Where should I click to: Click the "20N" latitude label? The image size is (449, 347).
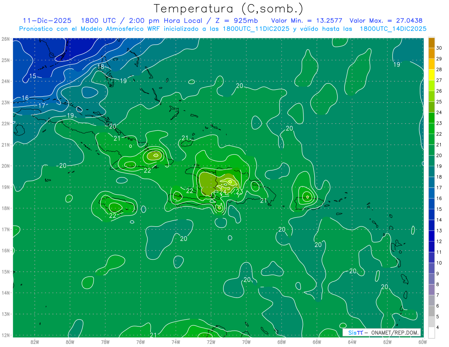pyautogui.click(x=5, y=166)
